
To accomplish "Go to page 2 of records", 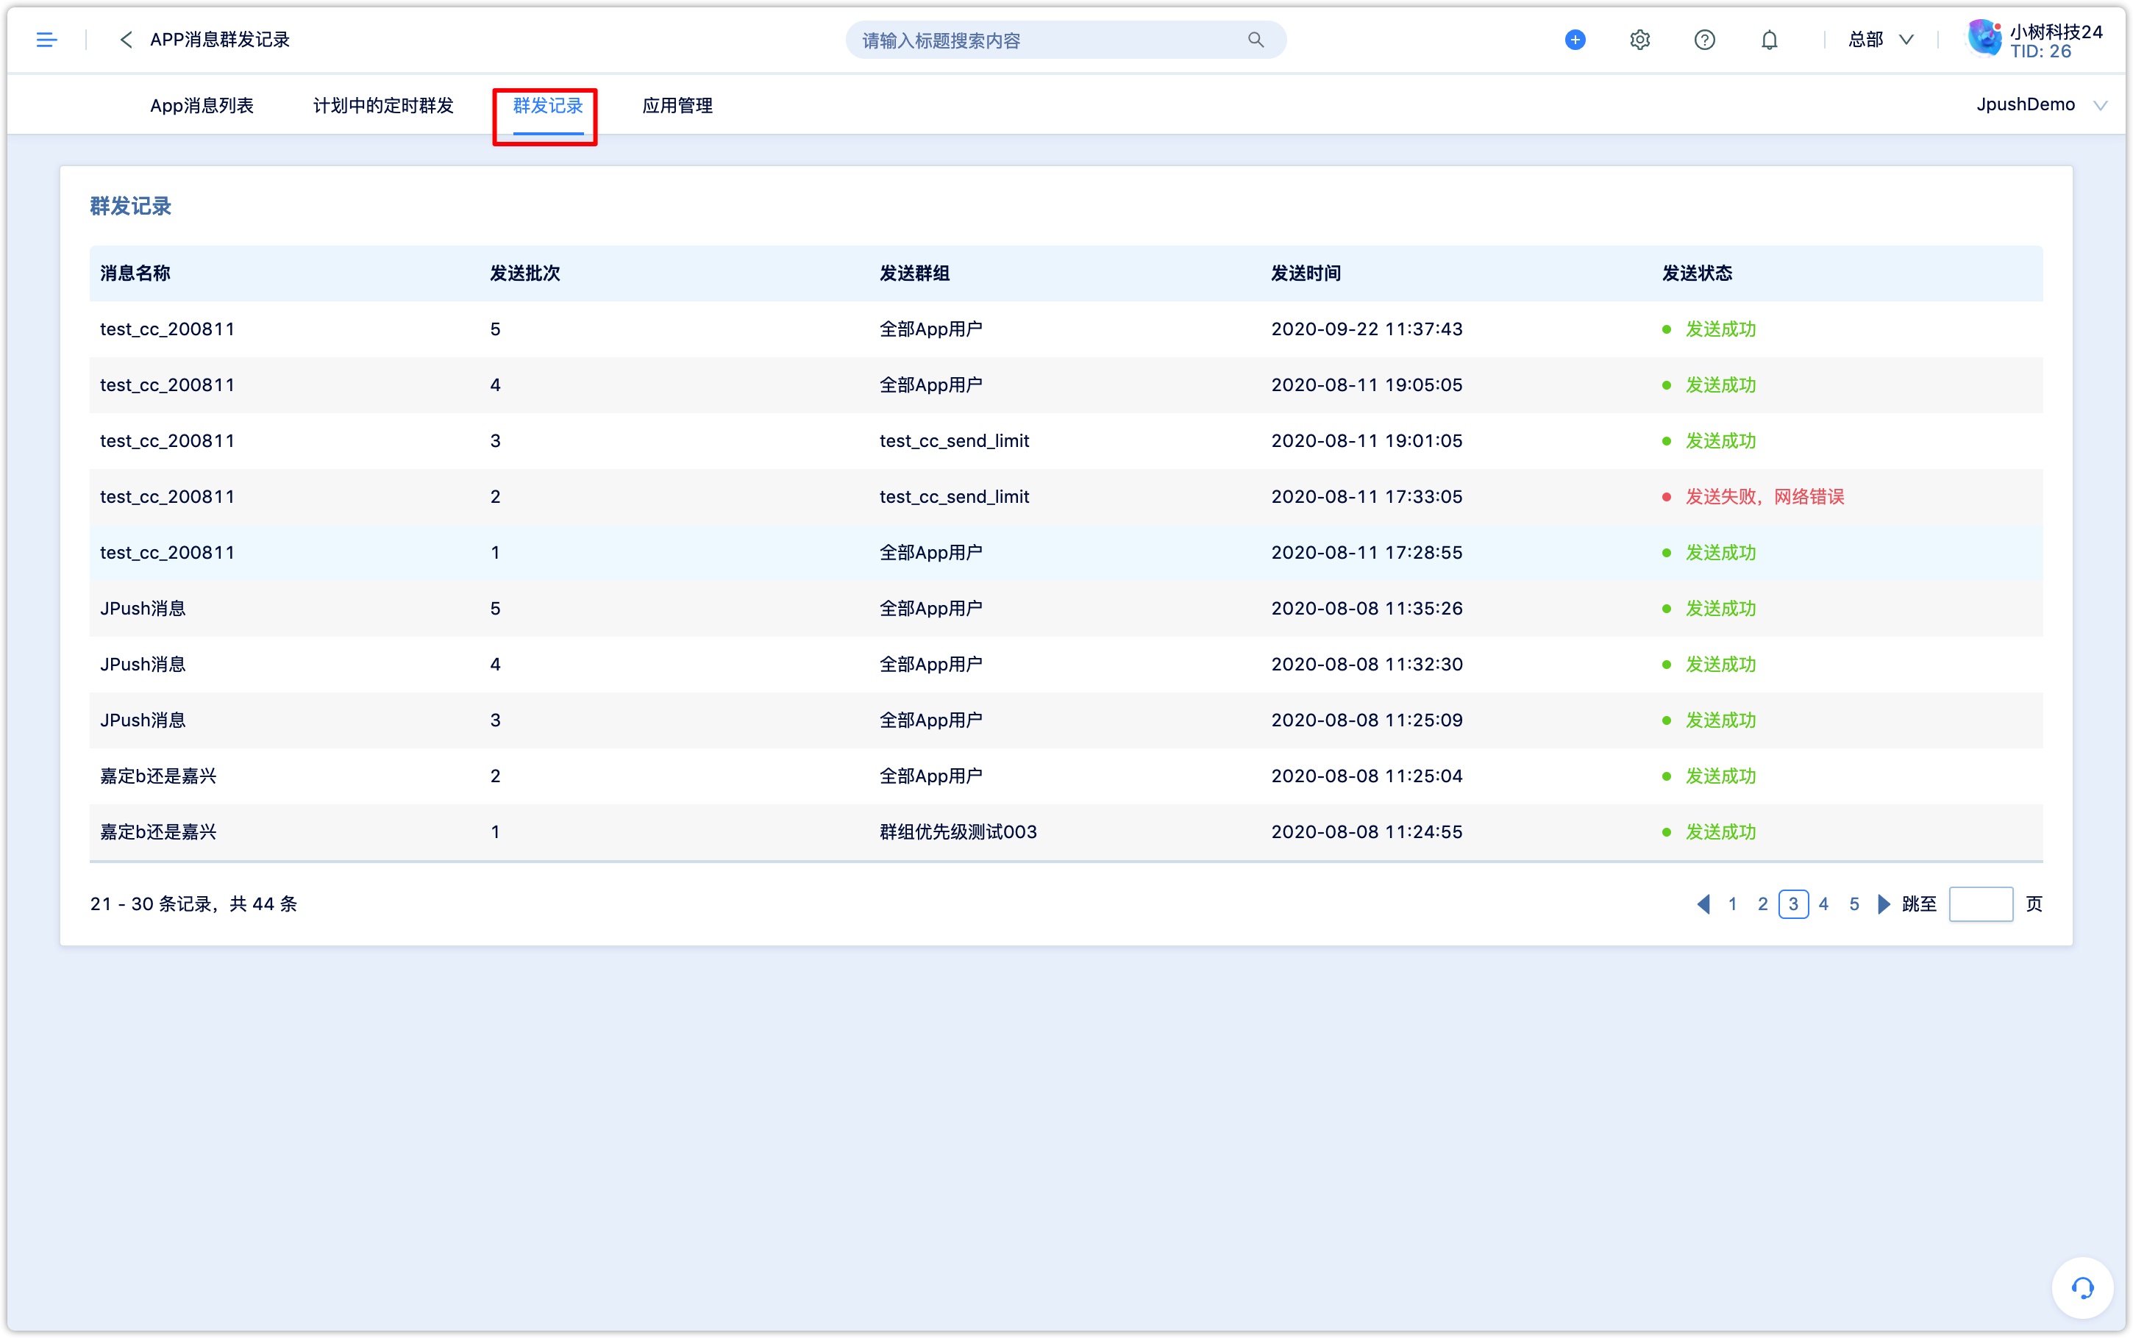I will [x=1762, y=904].
